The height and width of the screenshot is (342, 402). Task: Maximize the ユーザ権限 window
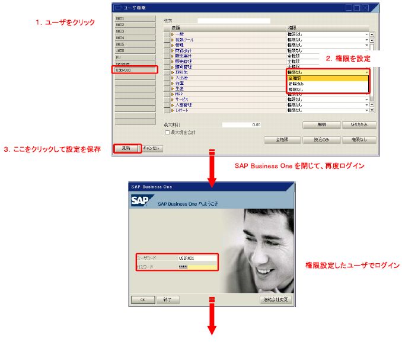357,8
